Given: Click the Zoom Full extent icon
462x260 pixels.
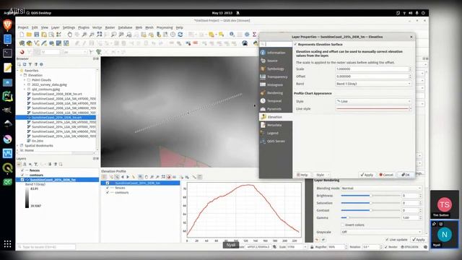Looking at the screenshot, I should pyautogui.click(x=100, y=35).
